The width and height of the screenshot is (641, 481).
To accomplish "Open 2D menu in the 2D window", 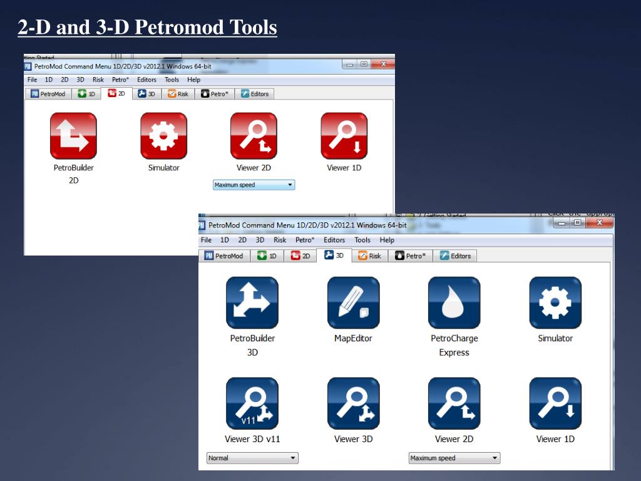I will pyautogui.click(x=64, y=80).
